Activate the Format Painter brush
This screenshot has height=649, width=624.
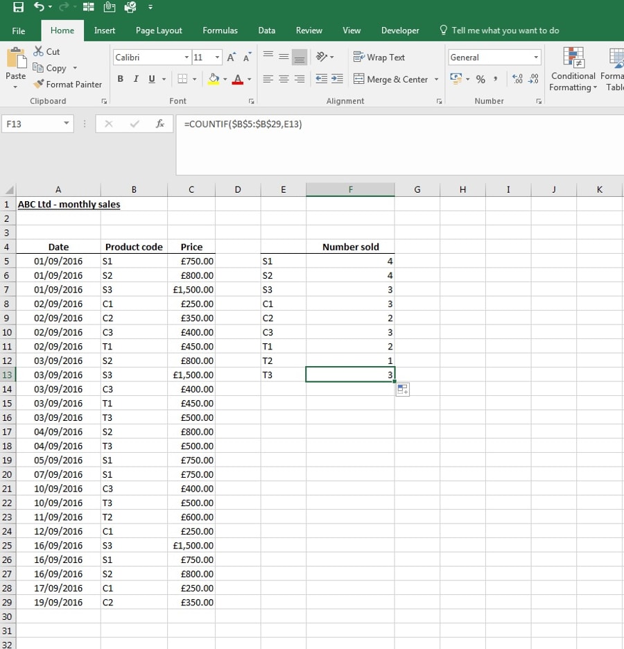click(68, 84)
